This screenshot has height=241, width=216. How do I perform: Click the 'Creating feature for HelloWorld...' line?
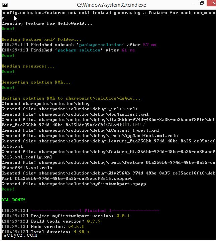pyautogui.click(x=47, y=23)
